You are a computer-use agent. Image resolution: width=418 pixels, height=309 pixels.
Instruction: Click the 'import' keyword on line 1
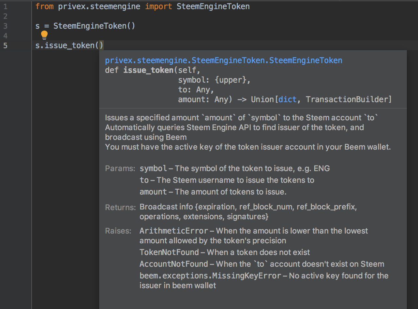point(158,7)
